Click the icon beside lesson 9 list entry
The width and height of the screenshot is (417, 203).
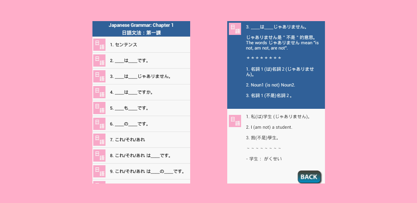[x=99, y=171]
